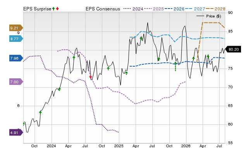Screen dimensions: 248x148
Task: Click the EPS Surprise heading
Action: click(x=37, y=9)
